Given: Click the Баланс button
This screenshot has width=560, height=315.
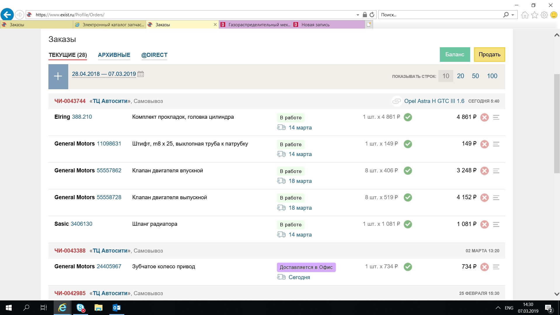Looking at the screenshot, I should coord(455,55).
